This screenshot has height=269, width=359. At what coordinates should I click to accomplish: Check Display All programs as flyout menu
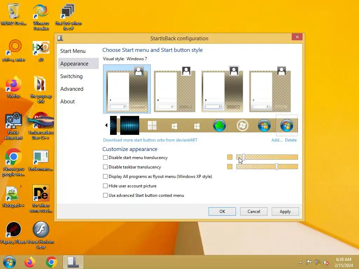coord(105,177)
